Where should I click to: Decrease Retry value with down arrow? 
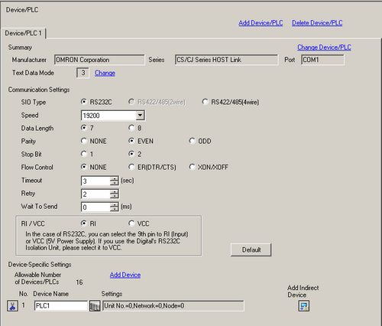pos(115,196)
